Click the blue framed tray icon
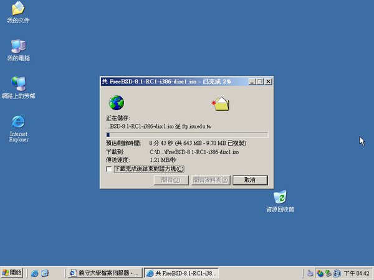This screenshot has height=280, width=374. [x=337, y=273]
